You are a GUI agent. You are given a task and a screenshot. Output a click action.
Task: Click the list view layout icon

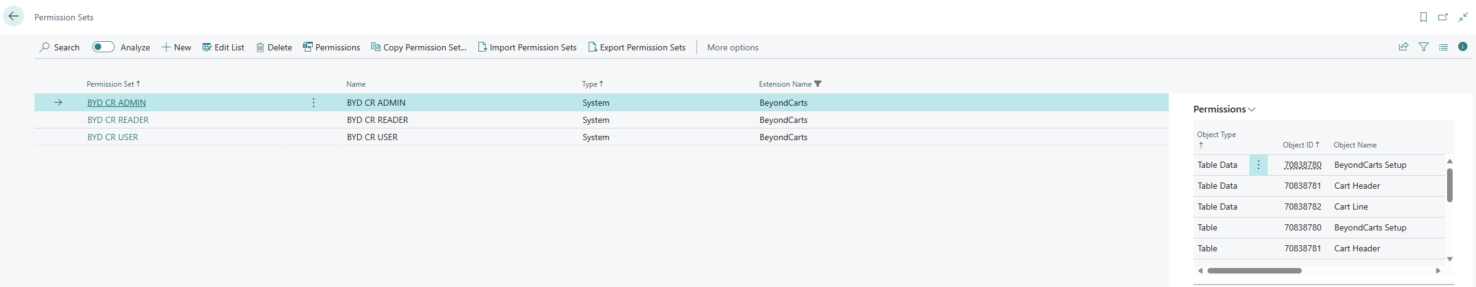[1443, 47]
